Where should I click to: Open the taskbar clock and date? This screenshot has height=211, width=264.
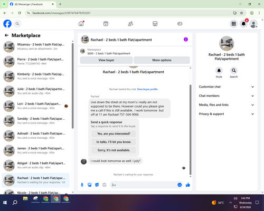[x=246, y=203]
